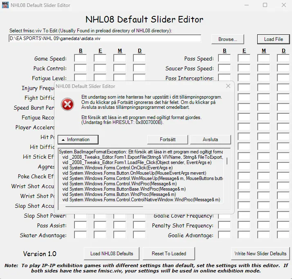Click Pass Interceptions D field

[283, 78]
